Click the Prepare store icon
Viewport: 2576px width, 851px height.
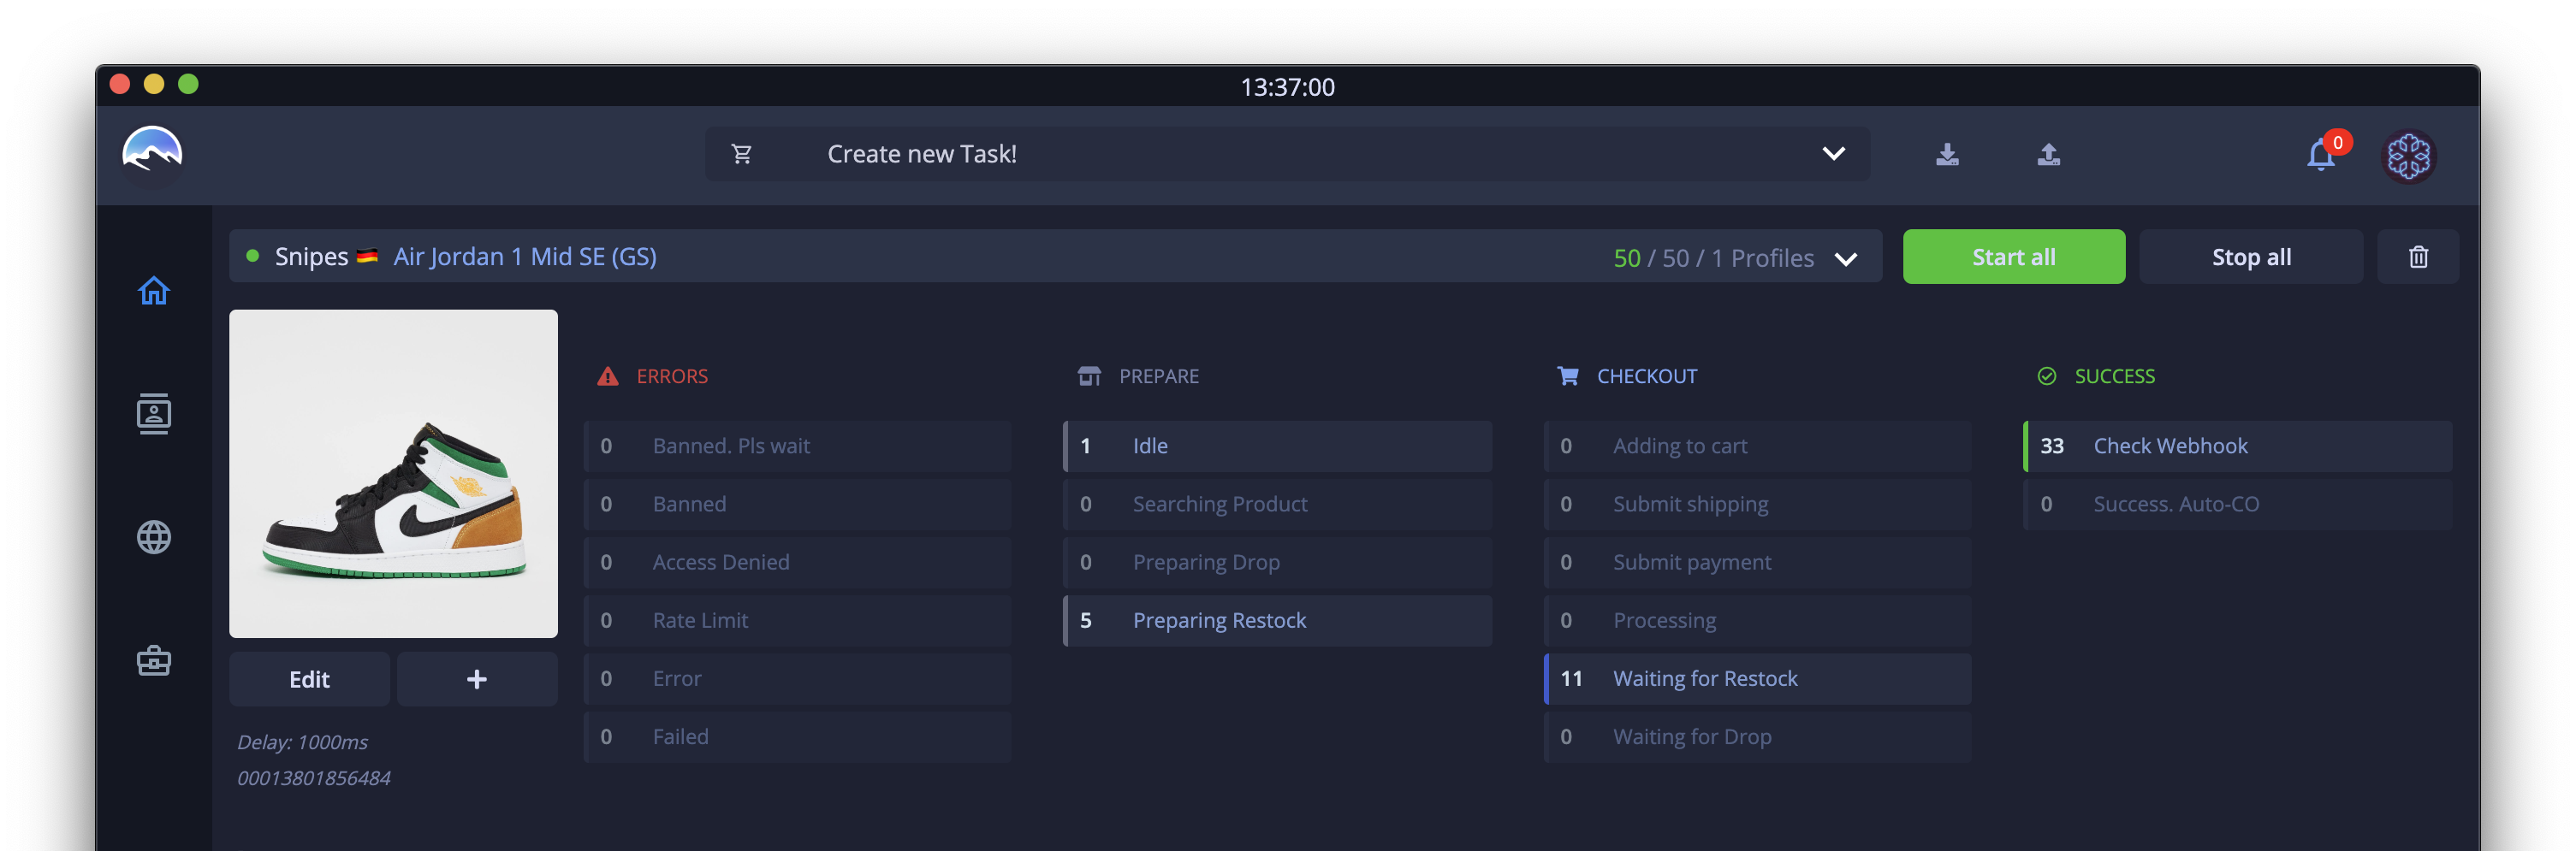point(1089,376)
